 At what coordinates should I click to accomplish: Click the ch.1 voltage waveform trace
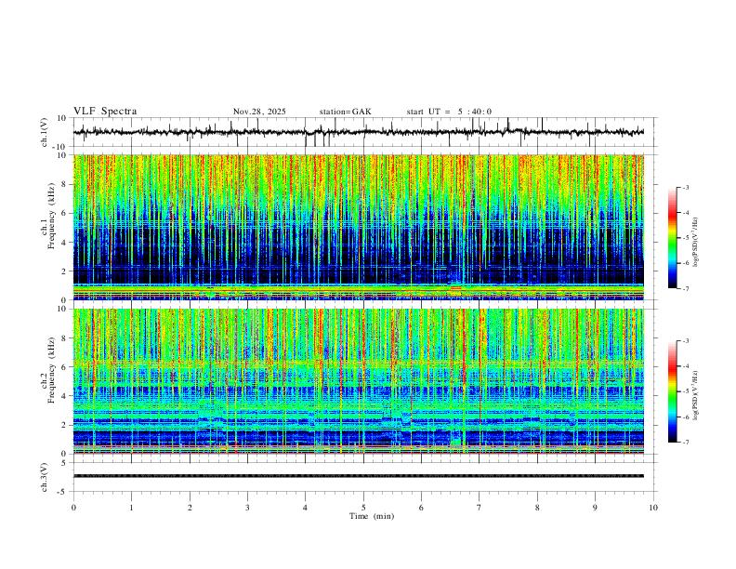coord(359,132)
